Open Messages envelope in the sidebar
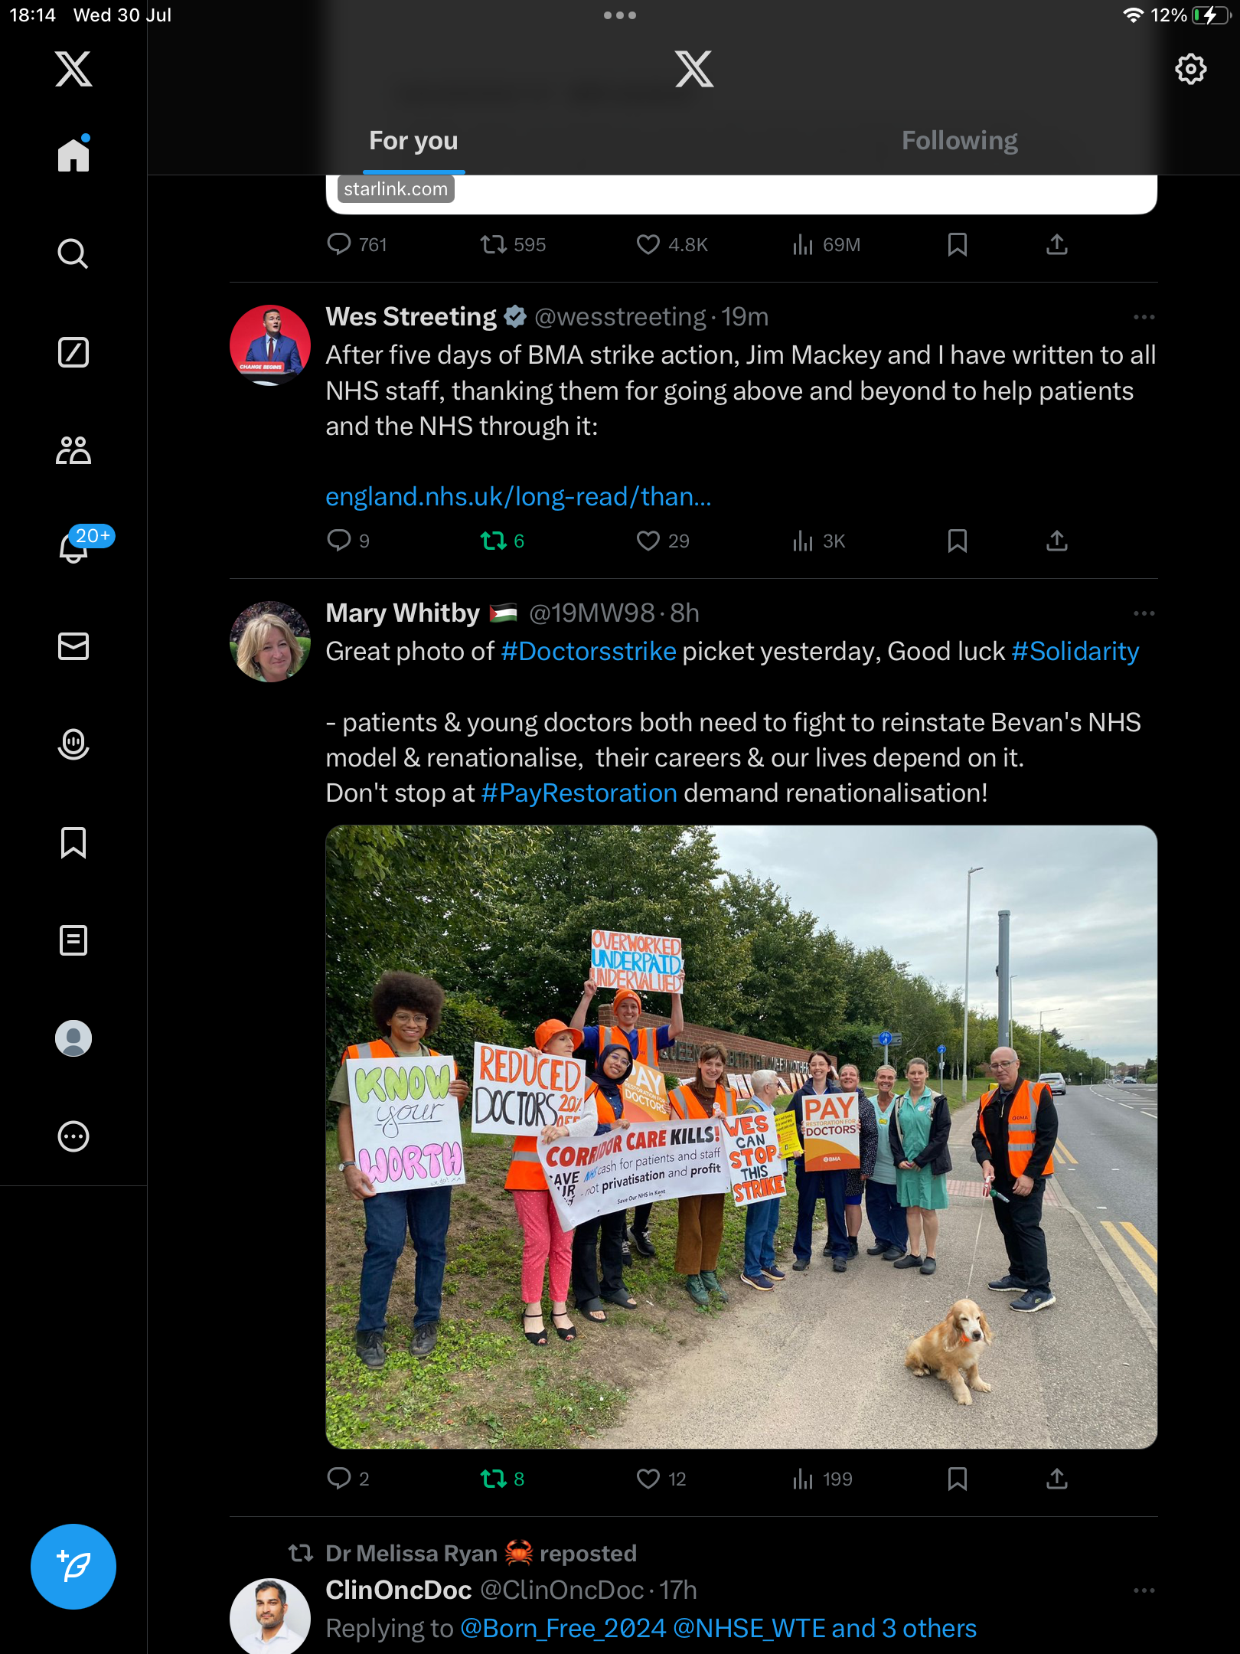 73,646
